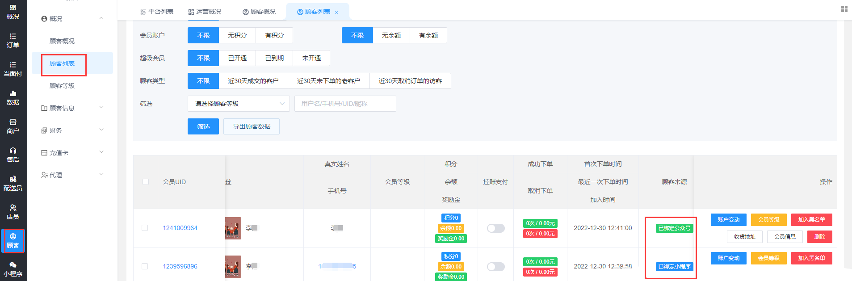Select 有余额 balance filter option

(x=428, y=35)
